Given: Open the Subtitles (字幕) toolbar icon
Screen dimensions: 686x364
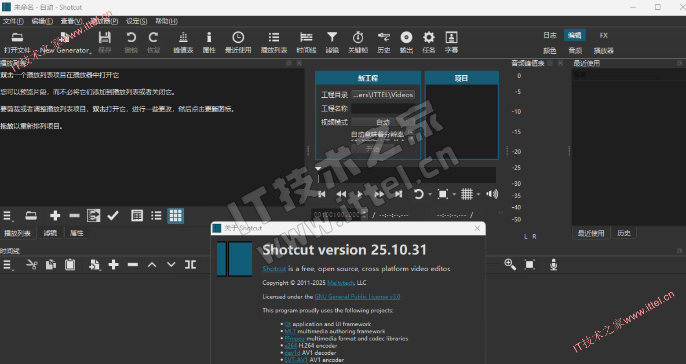Looking at the screenshot, I should [x=451, y=42].
